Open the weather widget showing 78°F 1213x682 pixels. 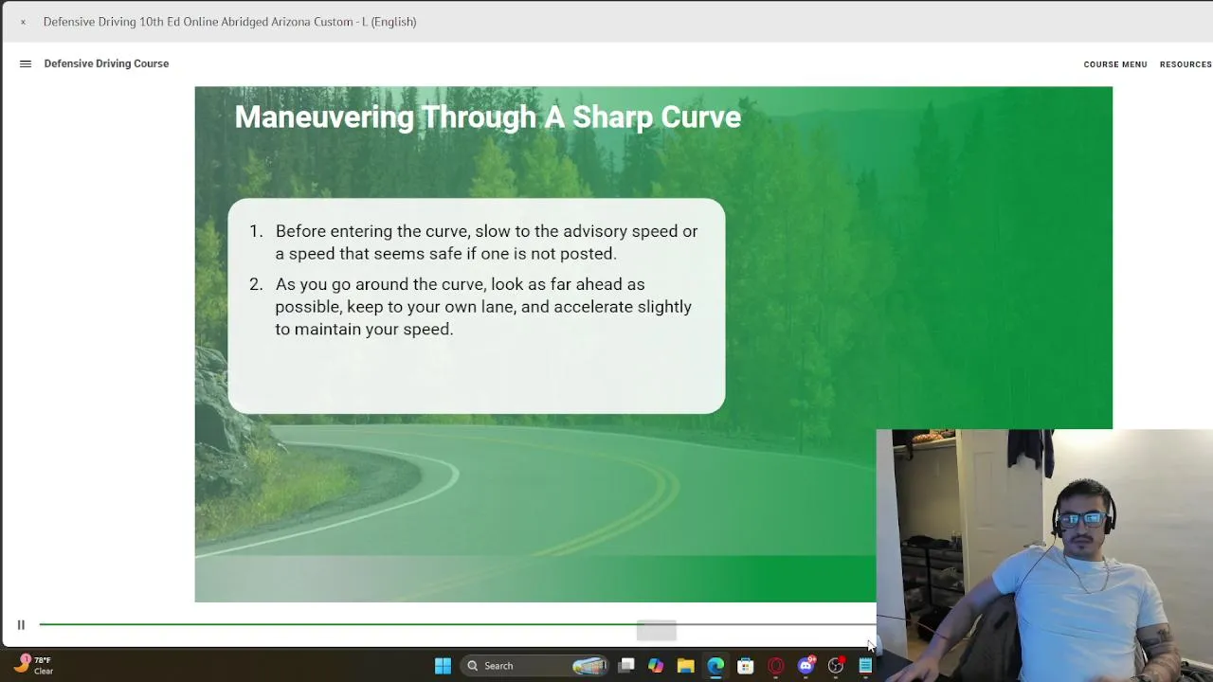coord(34,665)
